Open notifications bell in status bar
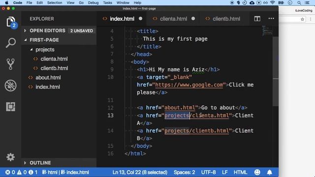The image size is (315, 177). pyautogui.click(x=270, y=172)
